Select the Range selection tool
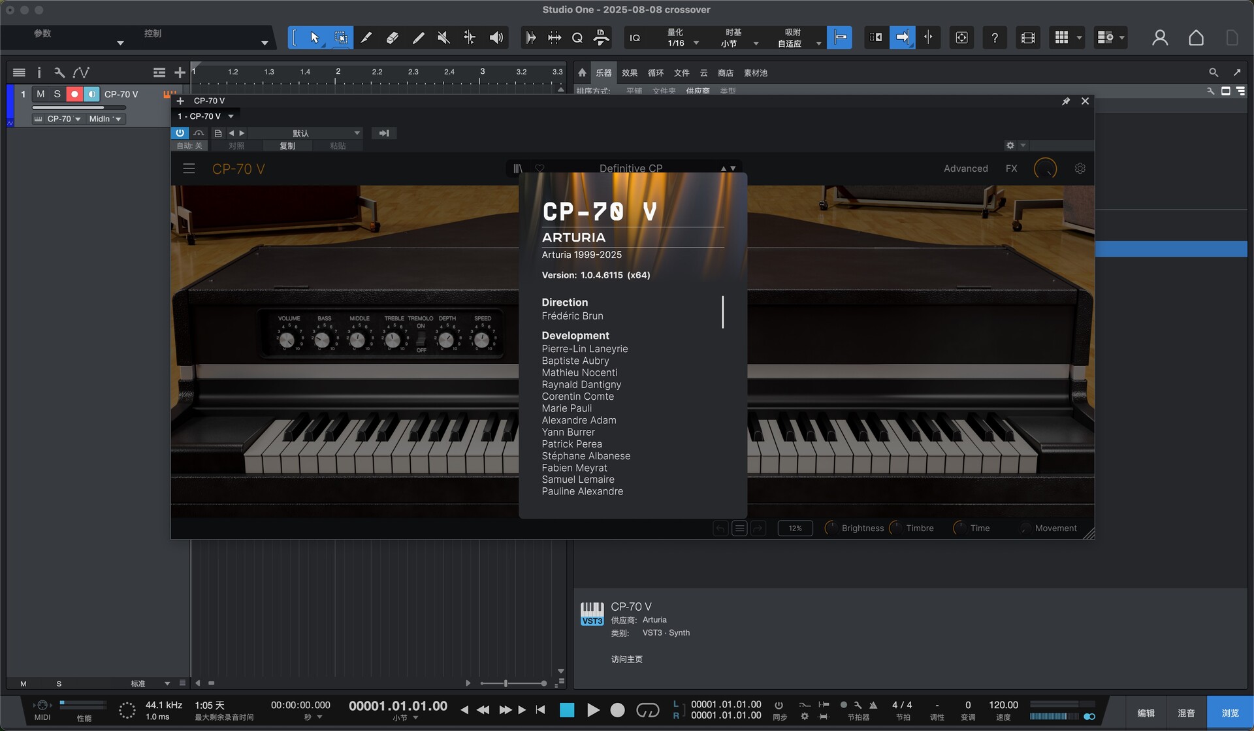The height and width of the screenshot is (731, 1254). (x=341, y=38)
